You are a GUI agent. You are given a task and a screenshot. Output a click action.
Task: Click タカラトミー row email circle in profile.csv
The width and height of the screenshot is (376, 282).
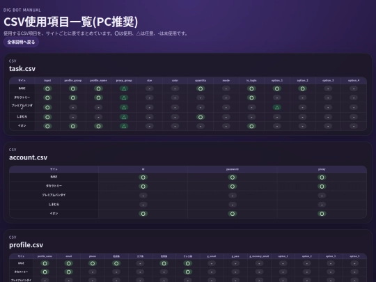68,272
